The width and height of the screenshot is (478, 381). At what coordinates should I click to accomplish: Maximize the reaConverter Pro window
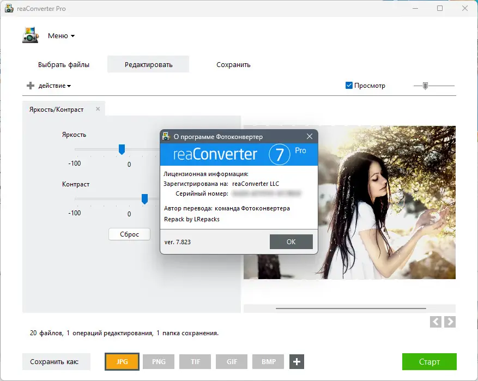click(440, 8)
